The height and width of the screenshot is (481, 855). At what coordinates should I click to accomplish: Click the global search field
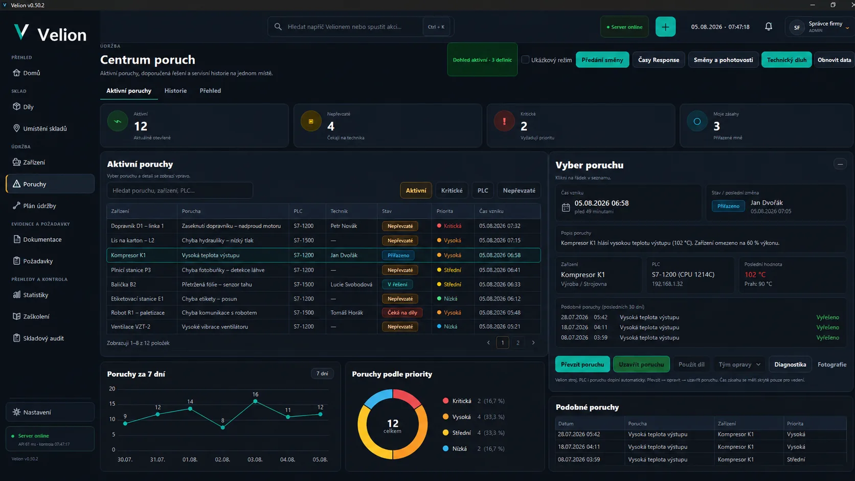pyautogui.click(x=361, y=27)
